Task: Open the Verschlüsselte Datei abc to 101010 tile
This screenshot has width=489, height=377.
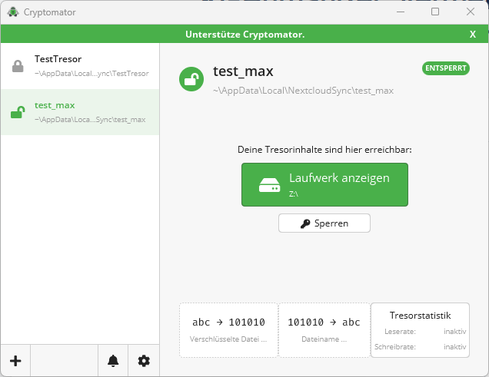Action: coord(228,329)
